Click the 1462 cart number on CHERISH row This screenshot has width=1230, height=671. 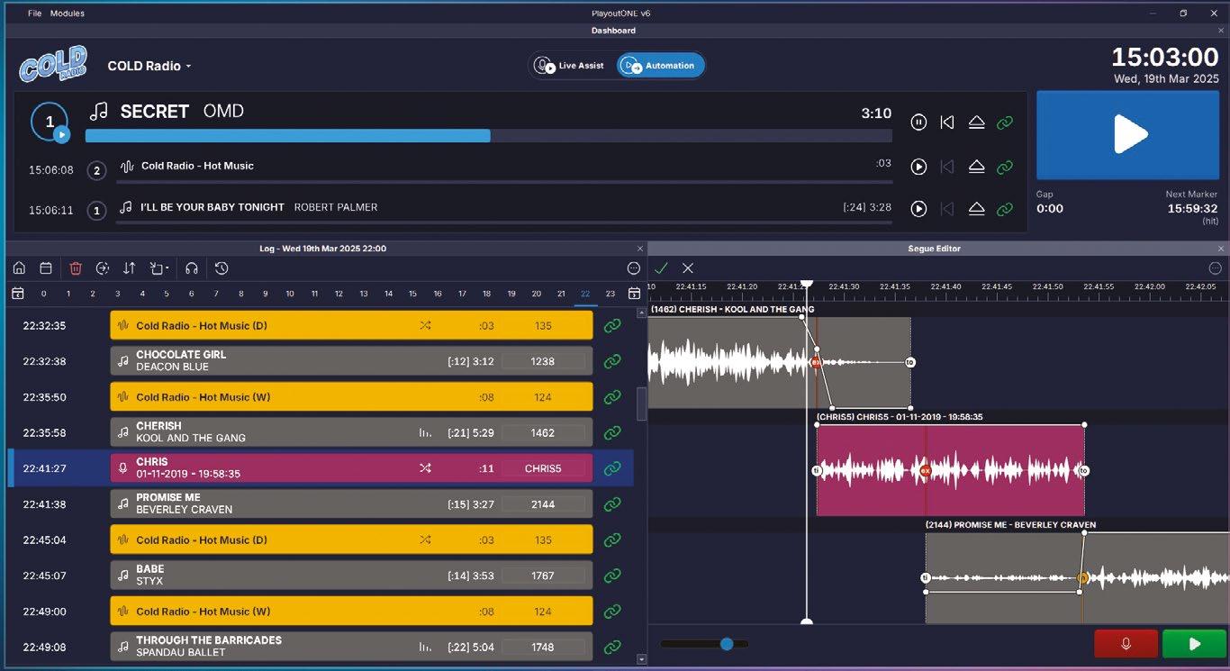543,433
